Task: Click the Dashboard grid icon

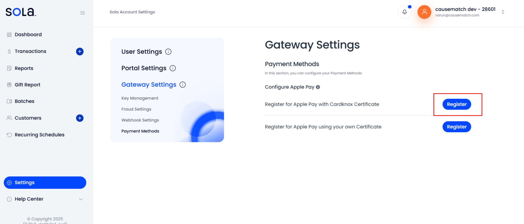Action: coord(9,35)
